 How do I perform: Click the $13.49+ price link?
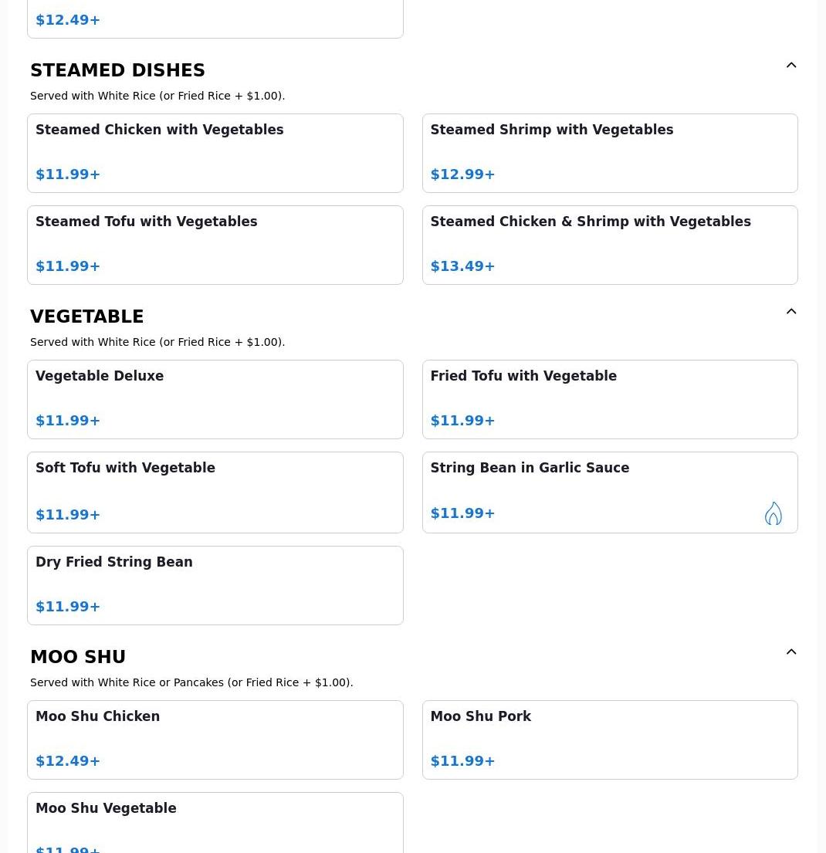tap(462, 266)
